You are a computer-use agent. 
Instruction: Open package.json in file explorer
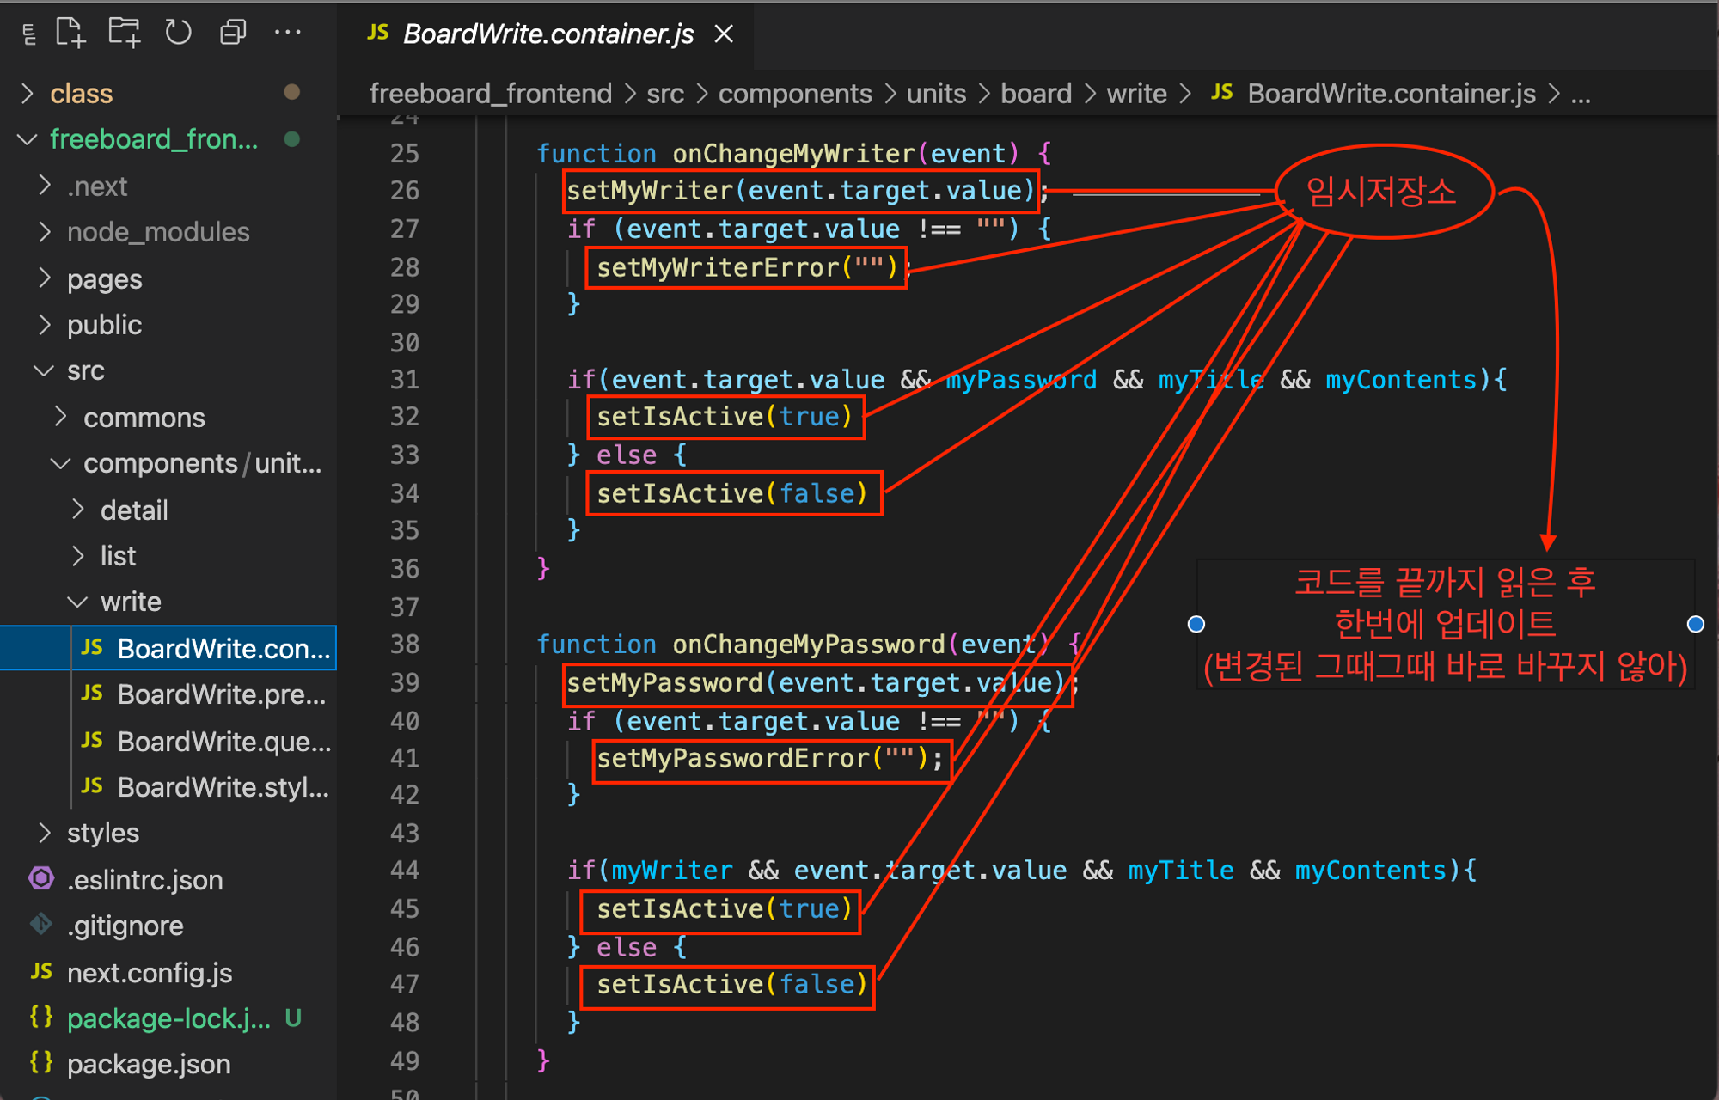[148, 1064]
